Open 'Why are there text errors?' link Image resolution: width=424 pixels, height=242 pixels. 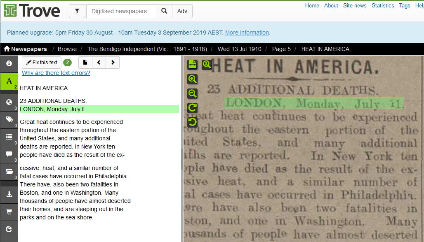point(56,73)
